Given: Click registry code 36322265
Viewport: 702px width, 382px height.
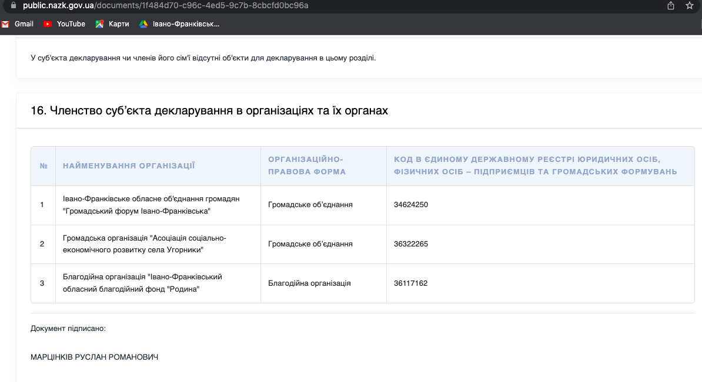Looking at the screenshot, I should (410, 244).
